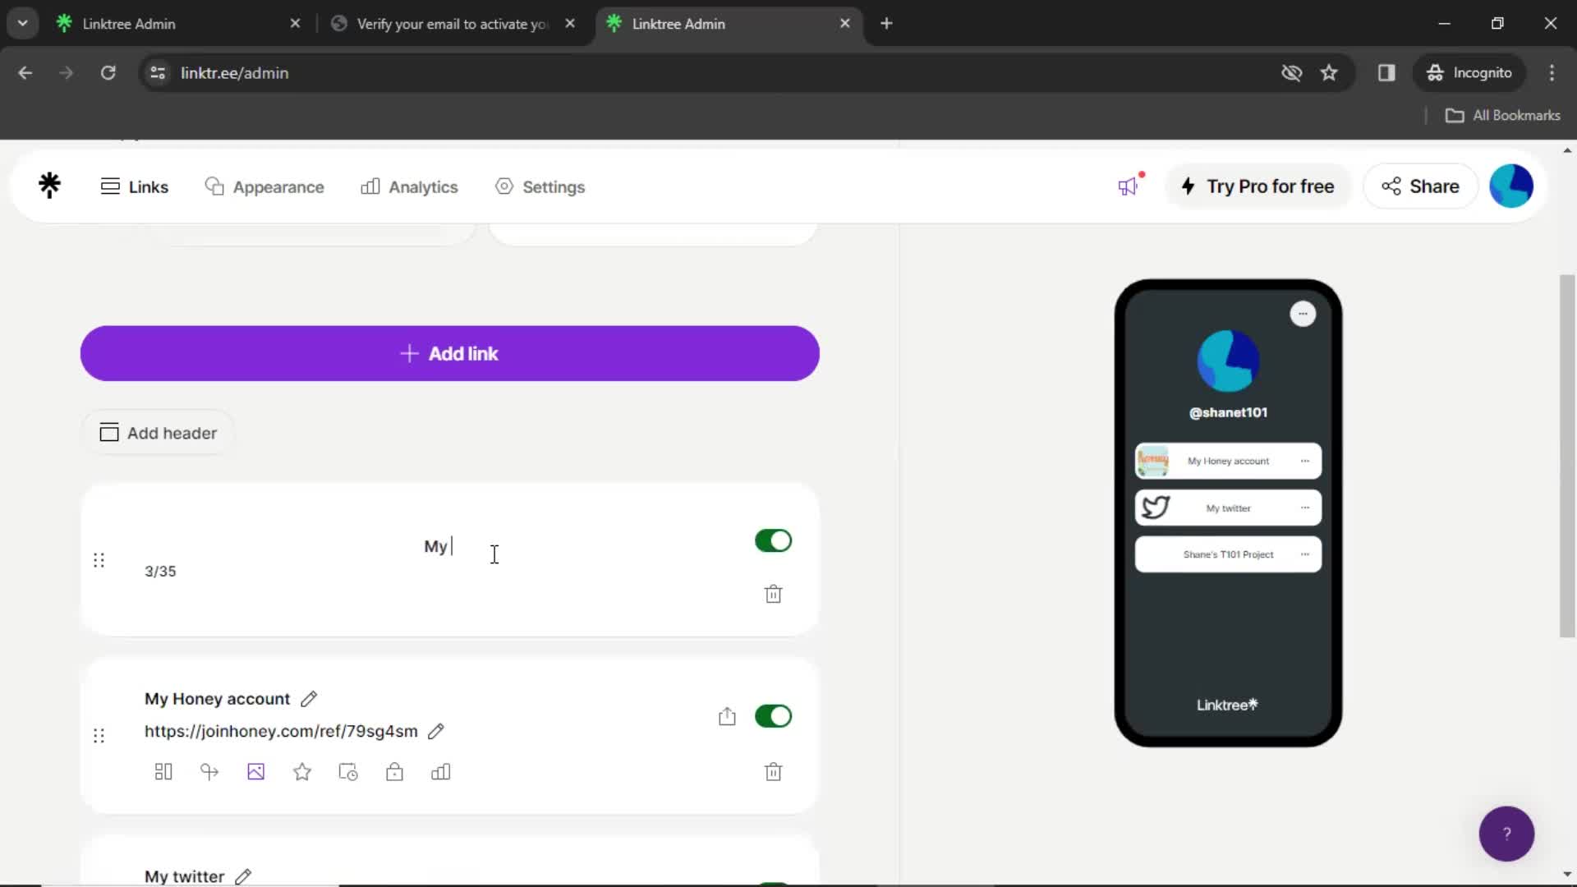
Task: Open the Appearance tab
Action: tap(264, 187)
